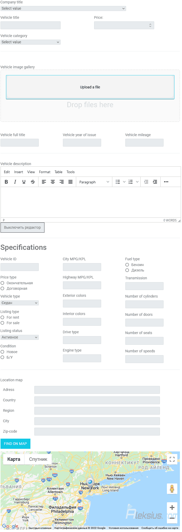Open Сообщить об ошибке на карте link
This screenshot has width=182, height=532.
[x=160, y=528]
